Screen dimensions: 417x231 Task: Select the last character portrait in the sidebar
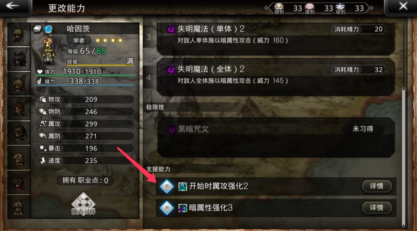pyautogui.click(x=19, y=207)
